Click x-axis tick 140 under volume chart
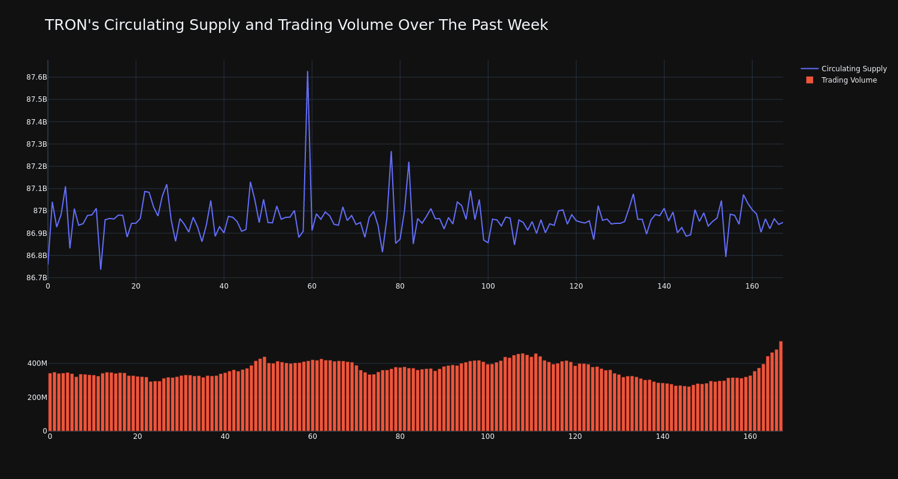Viewport: 898px width, 479px height. (663, 436)
